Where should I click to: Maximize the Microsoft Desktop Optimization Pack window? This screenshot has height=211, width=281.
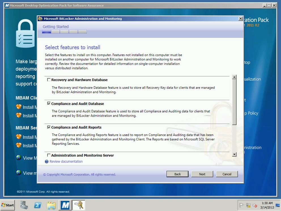[x=269, y=5]
